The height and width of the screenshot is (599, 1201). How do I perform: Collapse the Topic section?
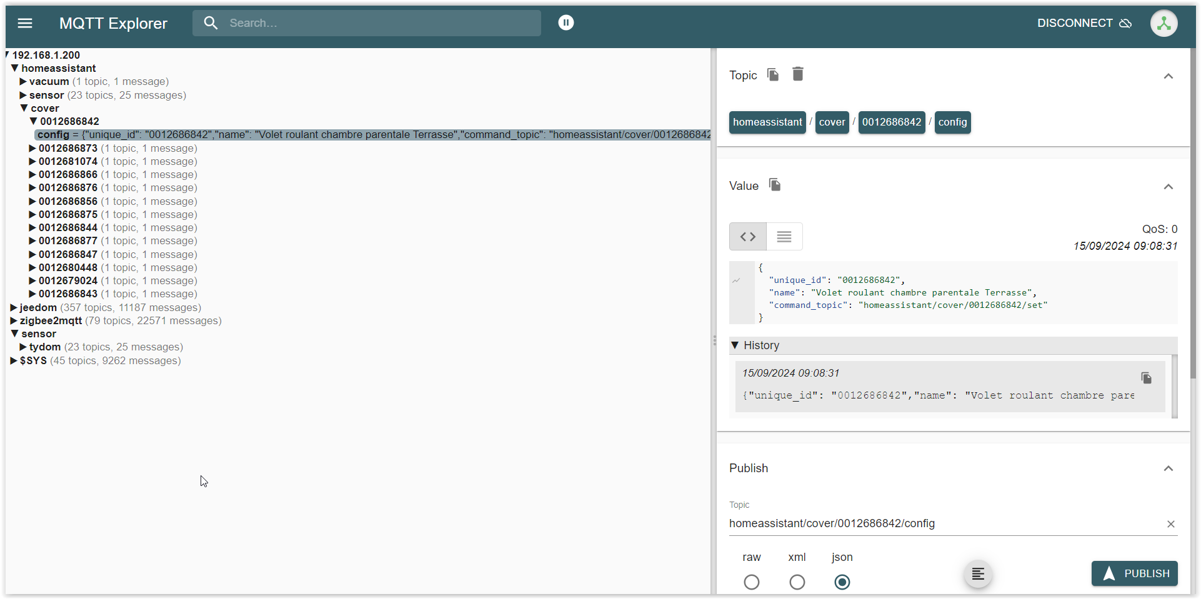(x=1168, y=76)
